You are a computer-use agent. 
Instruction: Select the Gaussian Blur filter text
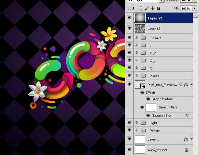[162, 115]
